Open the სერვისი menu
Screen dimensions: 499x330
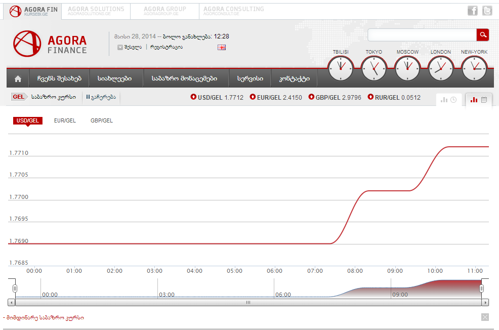point(250,78)
